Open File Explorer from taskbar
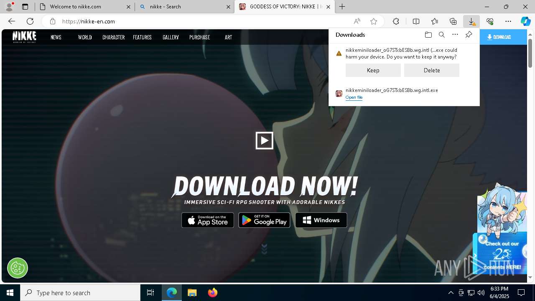The image size is (535, 301). coord(192,293)
